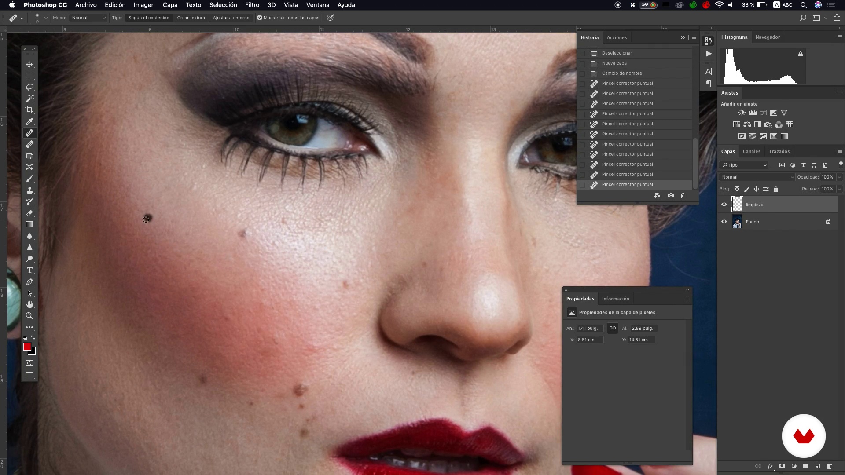Swap foreground and background colors

33,337
